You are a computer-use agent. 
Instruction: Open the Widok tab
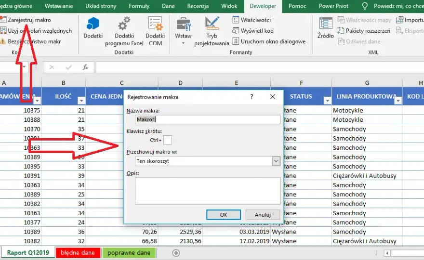[229, 6]
